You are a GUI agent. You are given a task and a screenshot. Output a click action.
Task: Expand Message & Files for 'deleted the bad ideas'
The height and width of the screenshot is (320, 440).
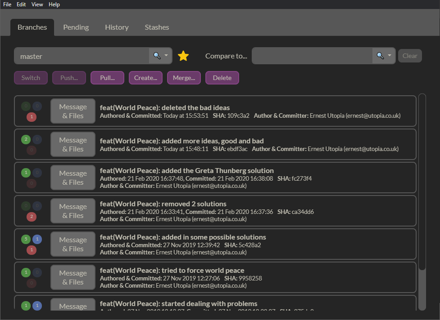coord(73,111)
